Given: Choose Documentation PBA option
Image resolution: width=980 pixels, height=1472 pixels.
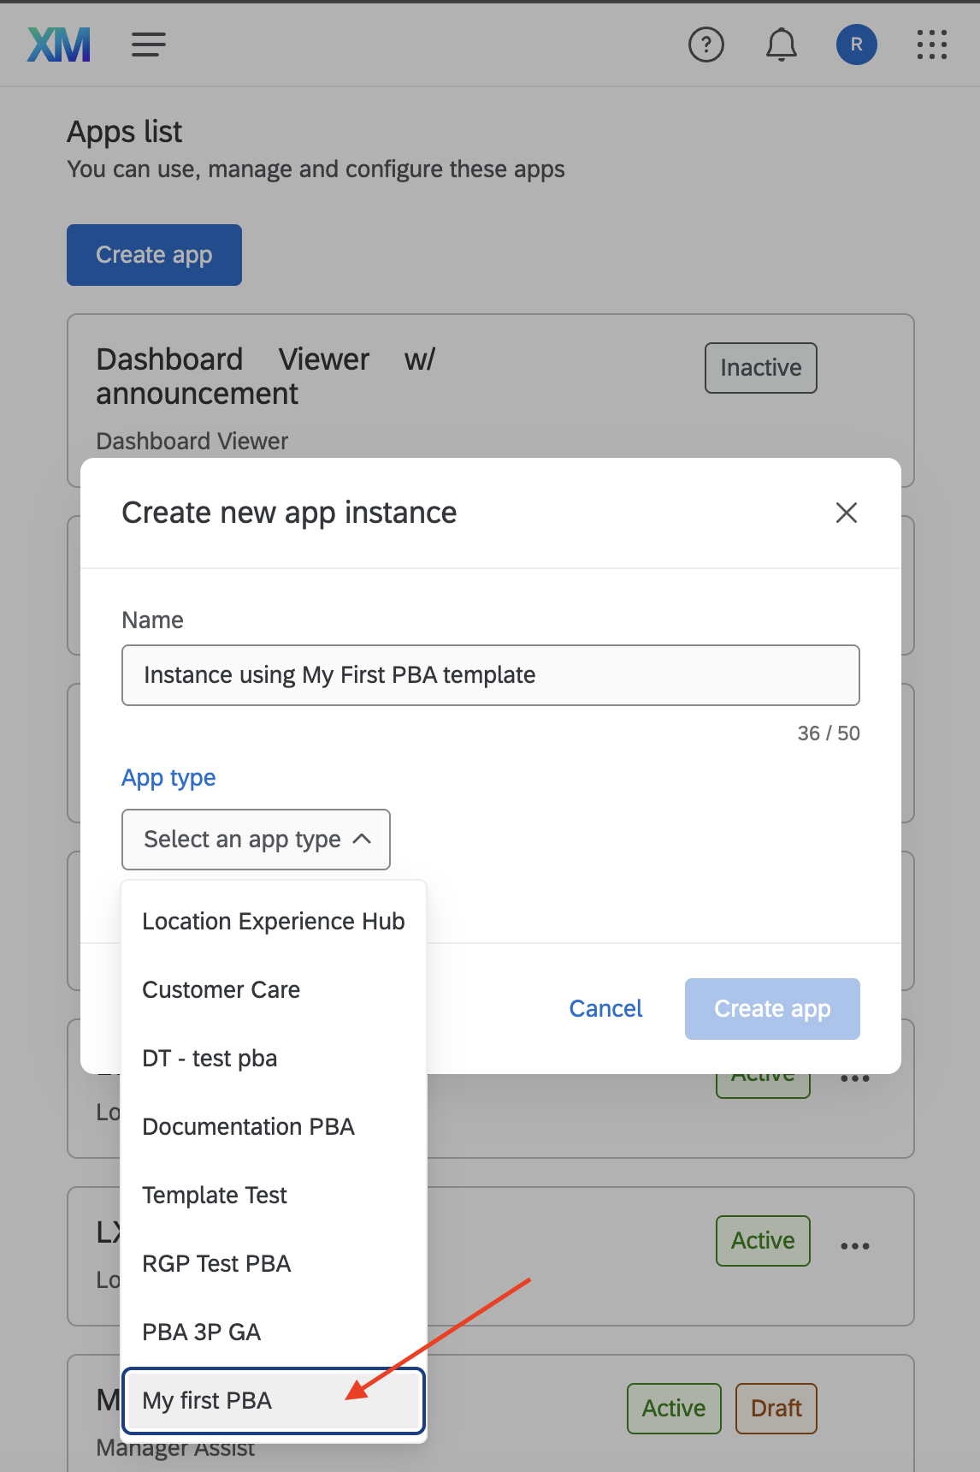Looking at the screenshot, I should [x=274, y=1127].
